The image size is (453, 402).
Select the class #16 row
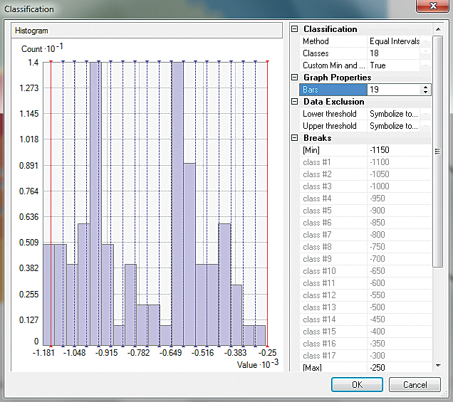pyautogui.click(x=365, y=344)
